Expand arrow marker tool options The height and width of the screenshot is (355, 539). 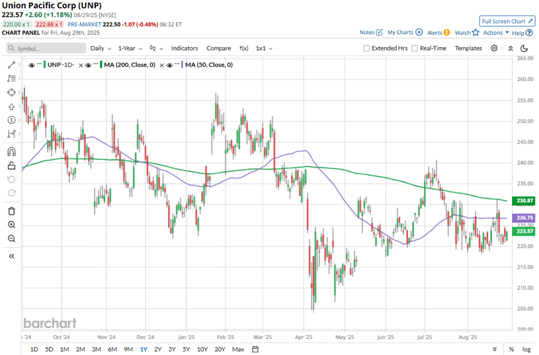click(19, 107)
